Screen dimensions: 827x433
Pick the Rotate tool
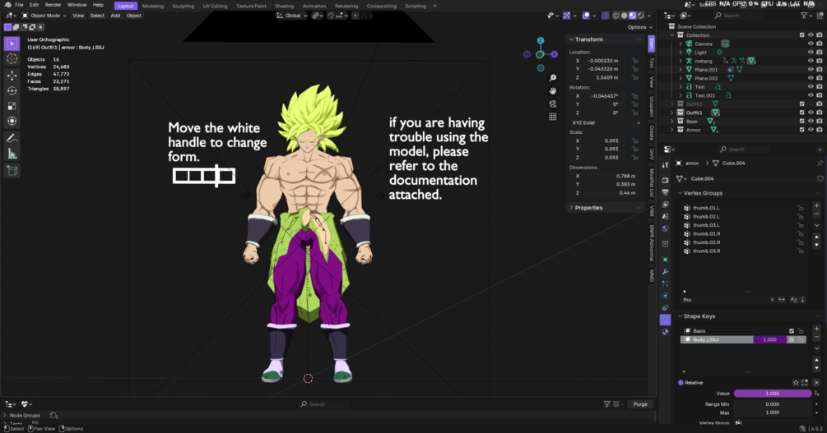(12, 90)
